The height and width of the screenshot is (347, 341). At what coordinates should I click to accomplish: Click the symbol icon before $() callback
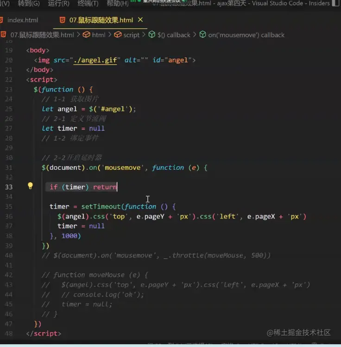[152, 34]
